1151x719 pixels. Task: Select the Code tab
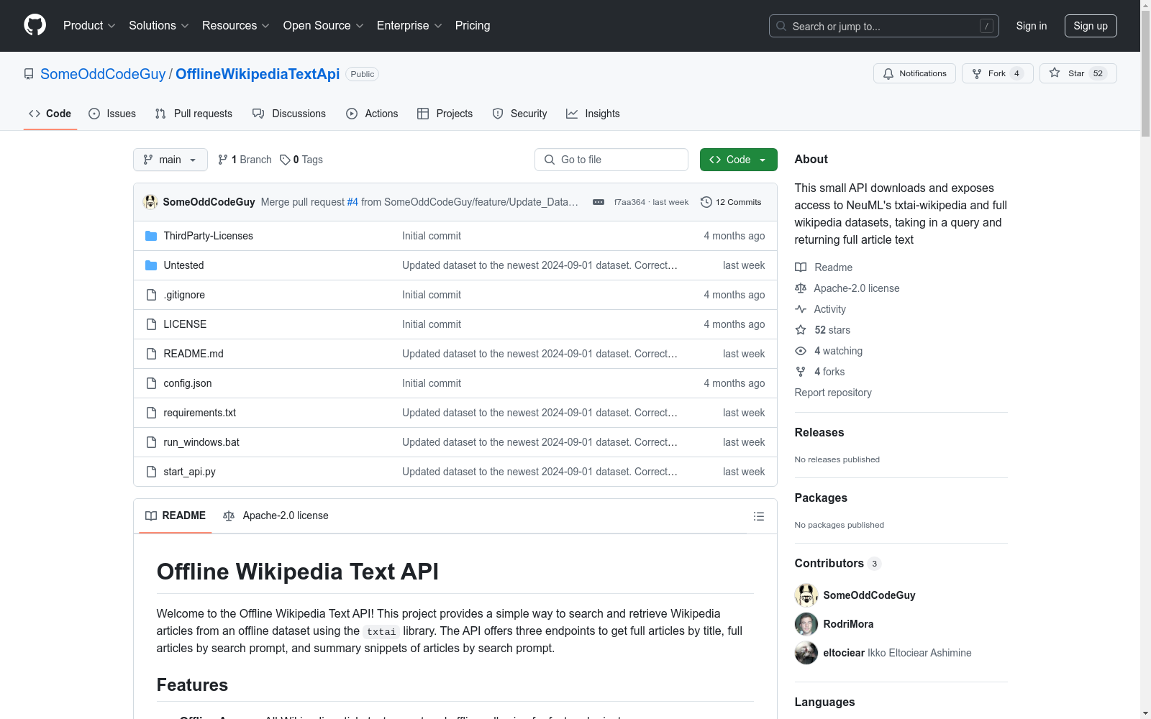click(50, 114)
